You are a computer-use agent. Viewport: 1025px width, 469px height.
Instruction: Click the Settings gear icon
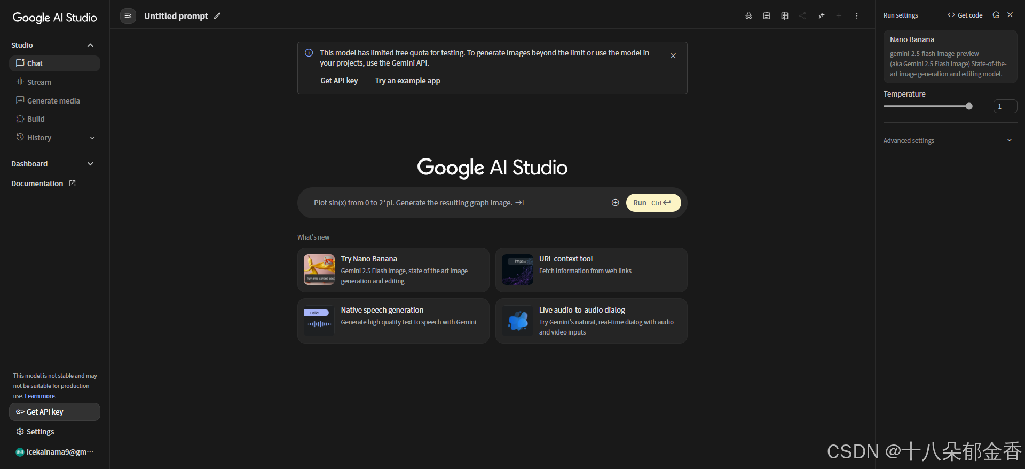[20, 431]
